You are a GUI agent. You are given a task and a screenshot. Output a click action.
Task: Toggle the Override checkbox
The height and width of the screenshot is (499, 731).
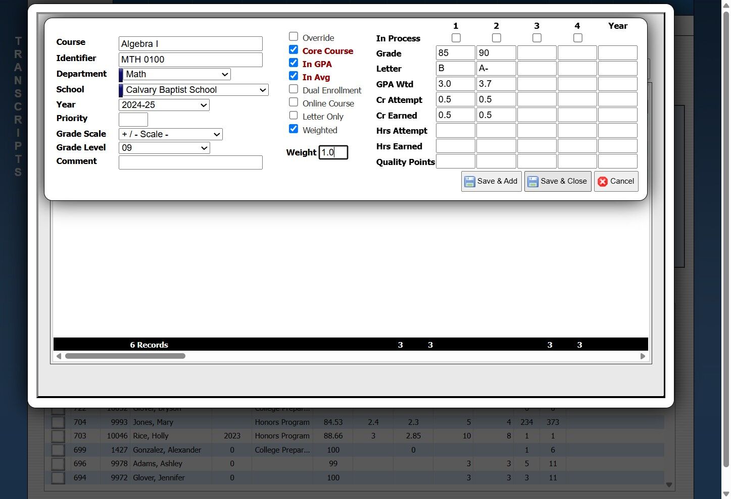[x=294, y=36]
